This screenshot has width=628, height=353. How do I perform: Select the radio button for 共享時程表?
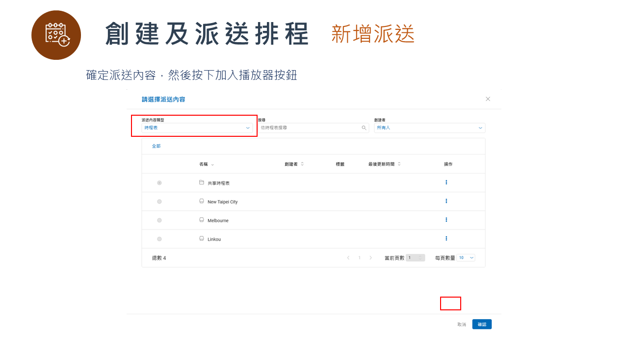[x=159, y=182]
